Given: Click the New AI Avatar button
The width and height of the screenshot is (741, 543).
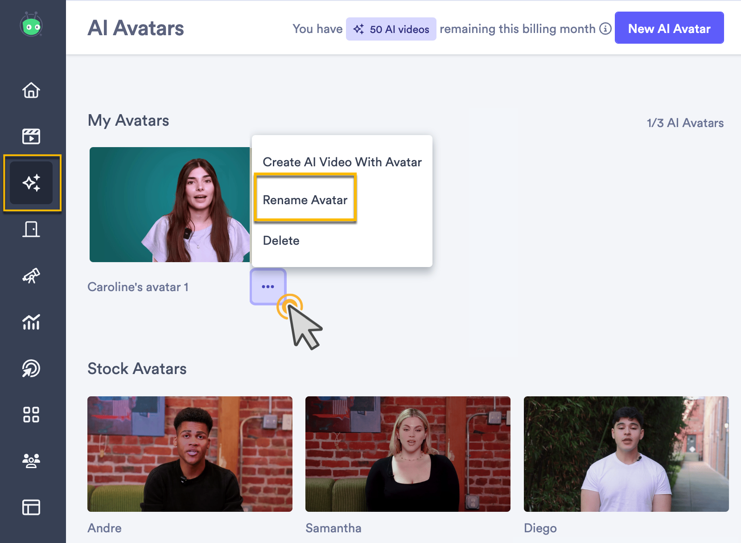Looking at the screenshot, I should (x=669, y=28).
